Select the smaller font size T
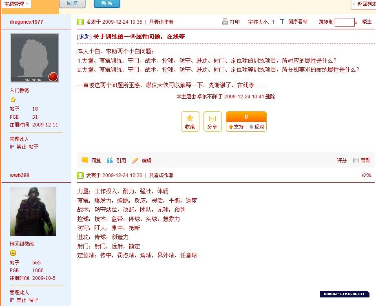The image size is (376, 306). (273, 22)
